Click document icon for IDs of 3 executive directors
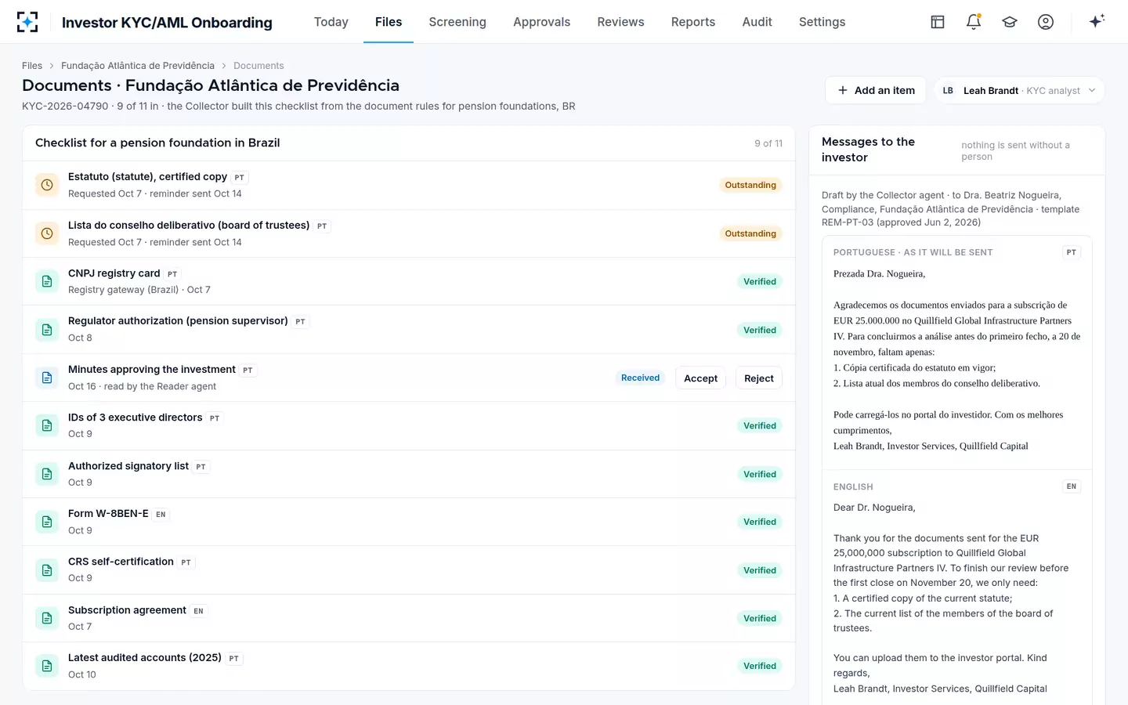The image size is (1128, 705). click(x=47, y=425)
